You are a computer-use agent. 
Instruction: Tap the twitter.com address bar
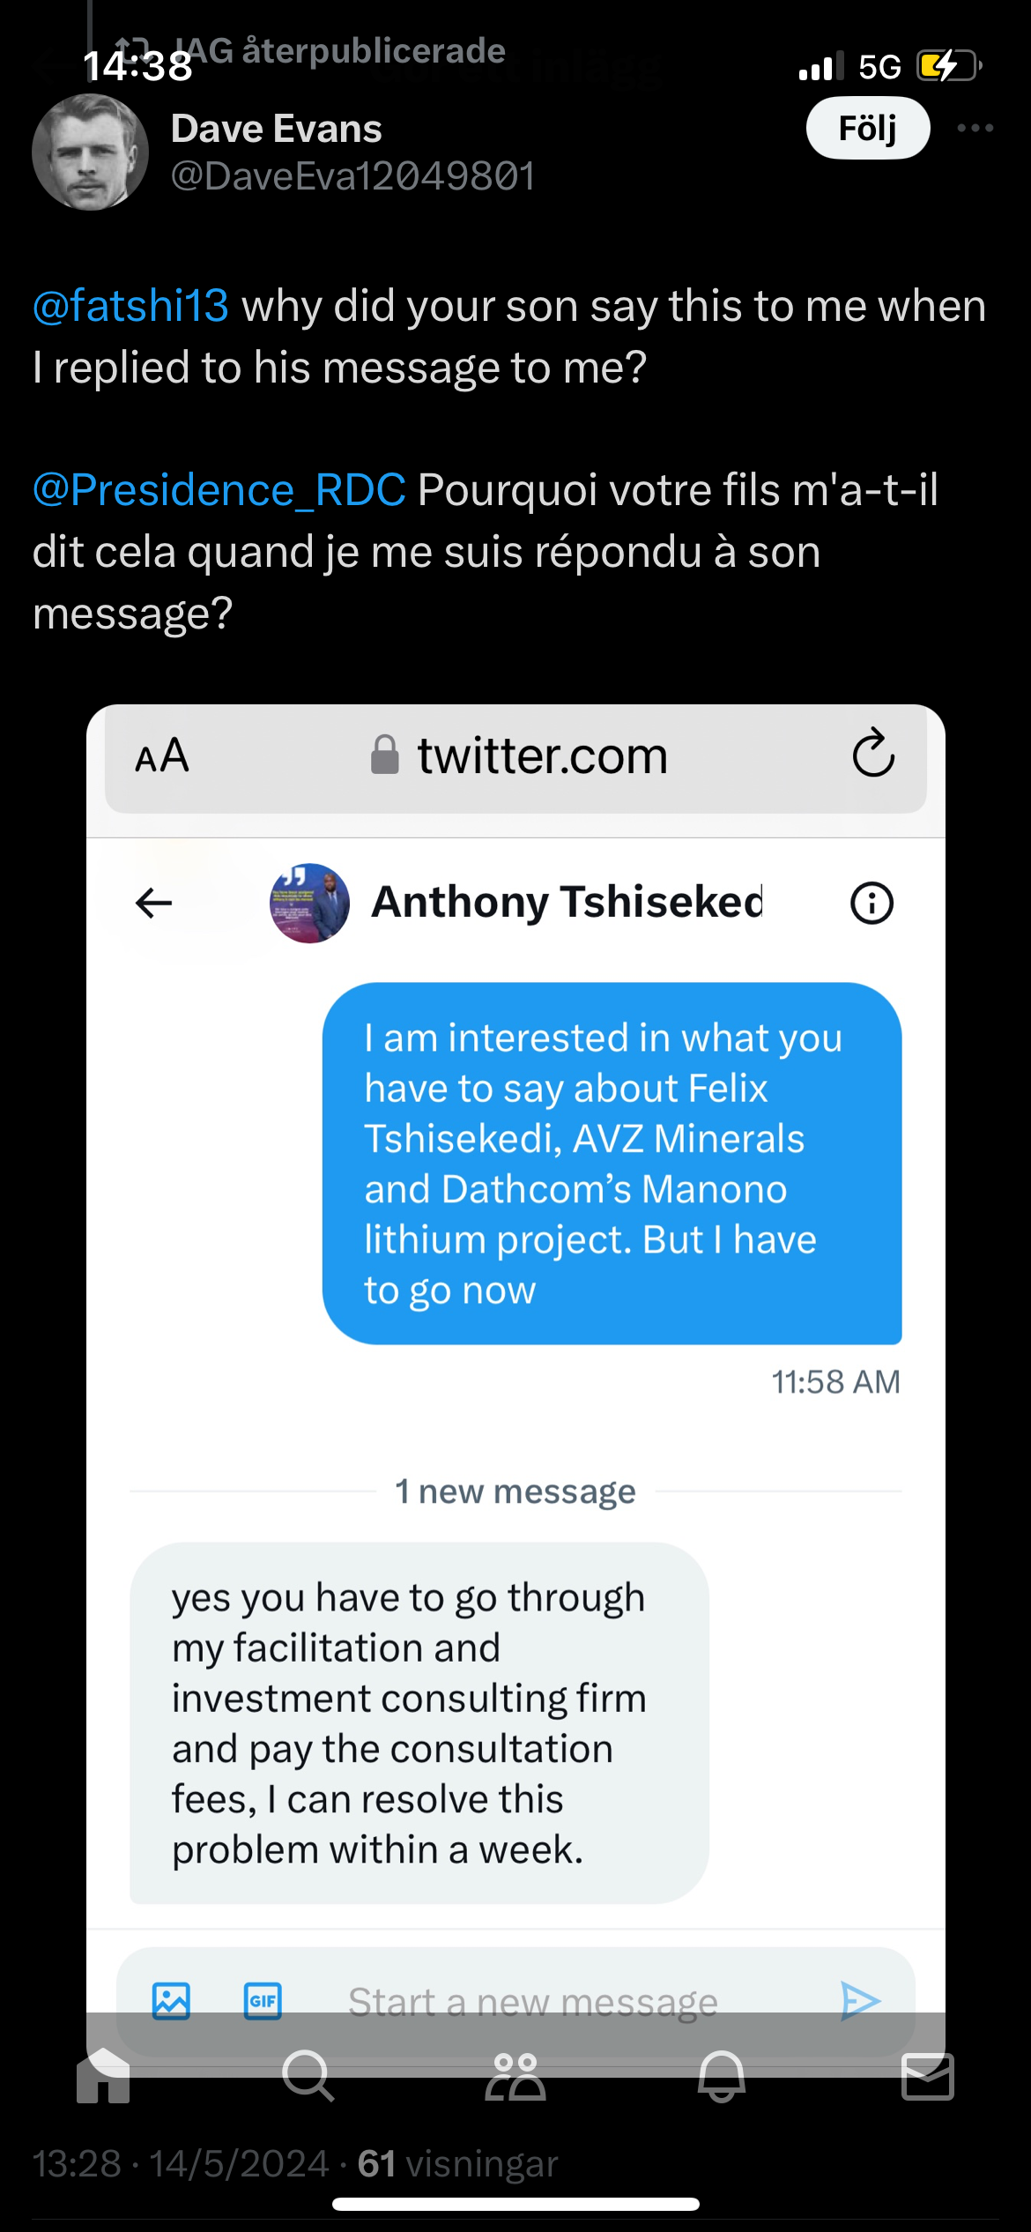pos(520,756)
